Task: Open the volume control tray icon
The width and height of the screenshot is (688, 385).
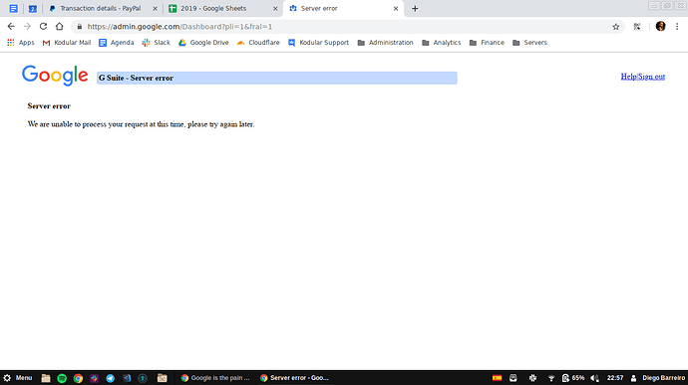Action: point(594,378)
